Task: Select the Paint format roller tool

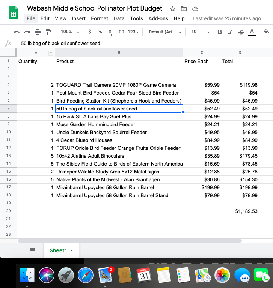Action: (x=48, y=32)
